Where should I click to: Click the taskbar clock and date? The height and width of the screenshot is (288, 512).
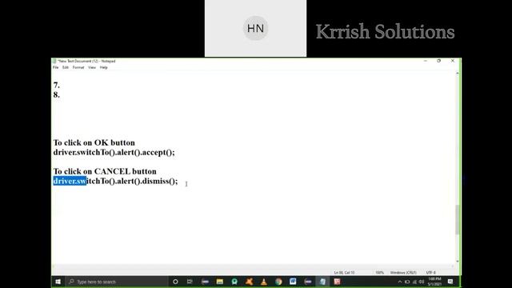point(434,282)
